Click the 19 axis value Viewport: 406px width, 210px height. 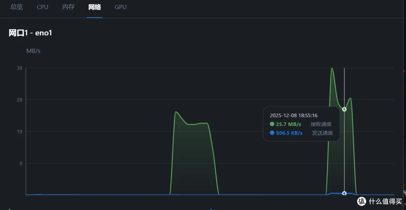(x=20, y=131)
